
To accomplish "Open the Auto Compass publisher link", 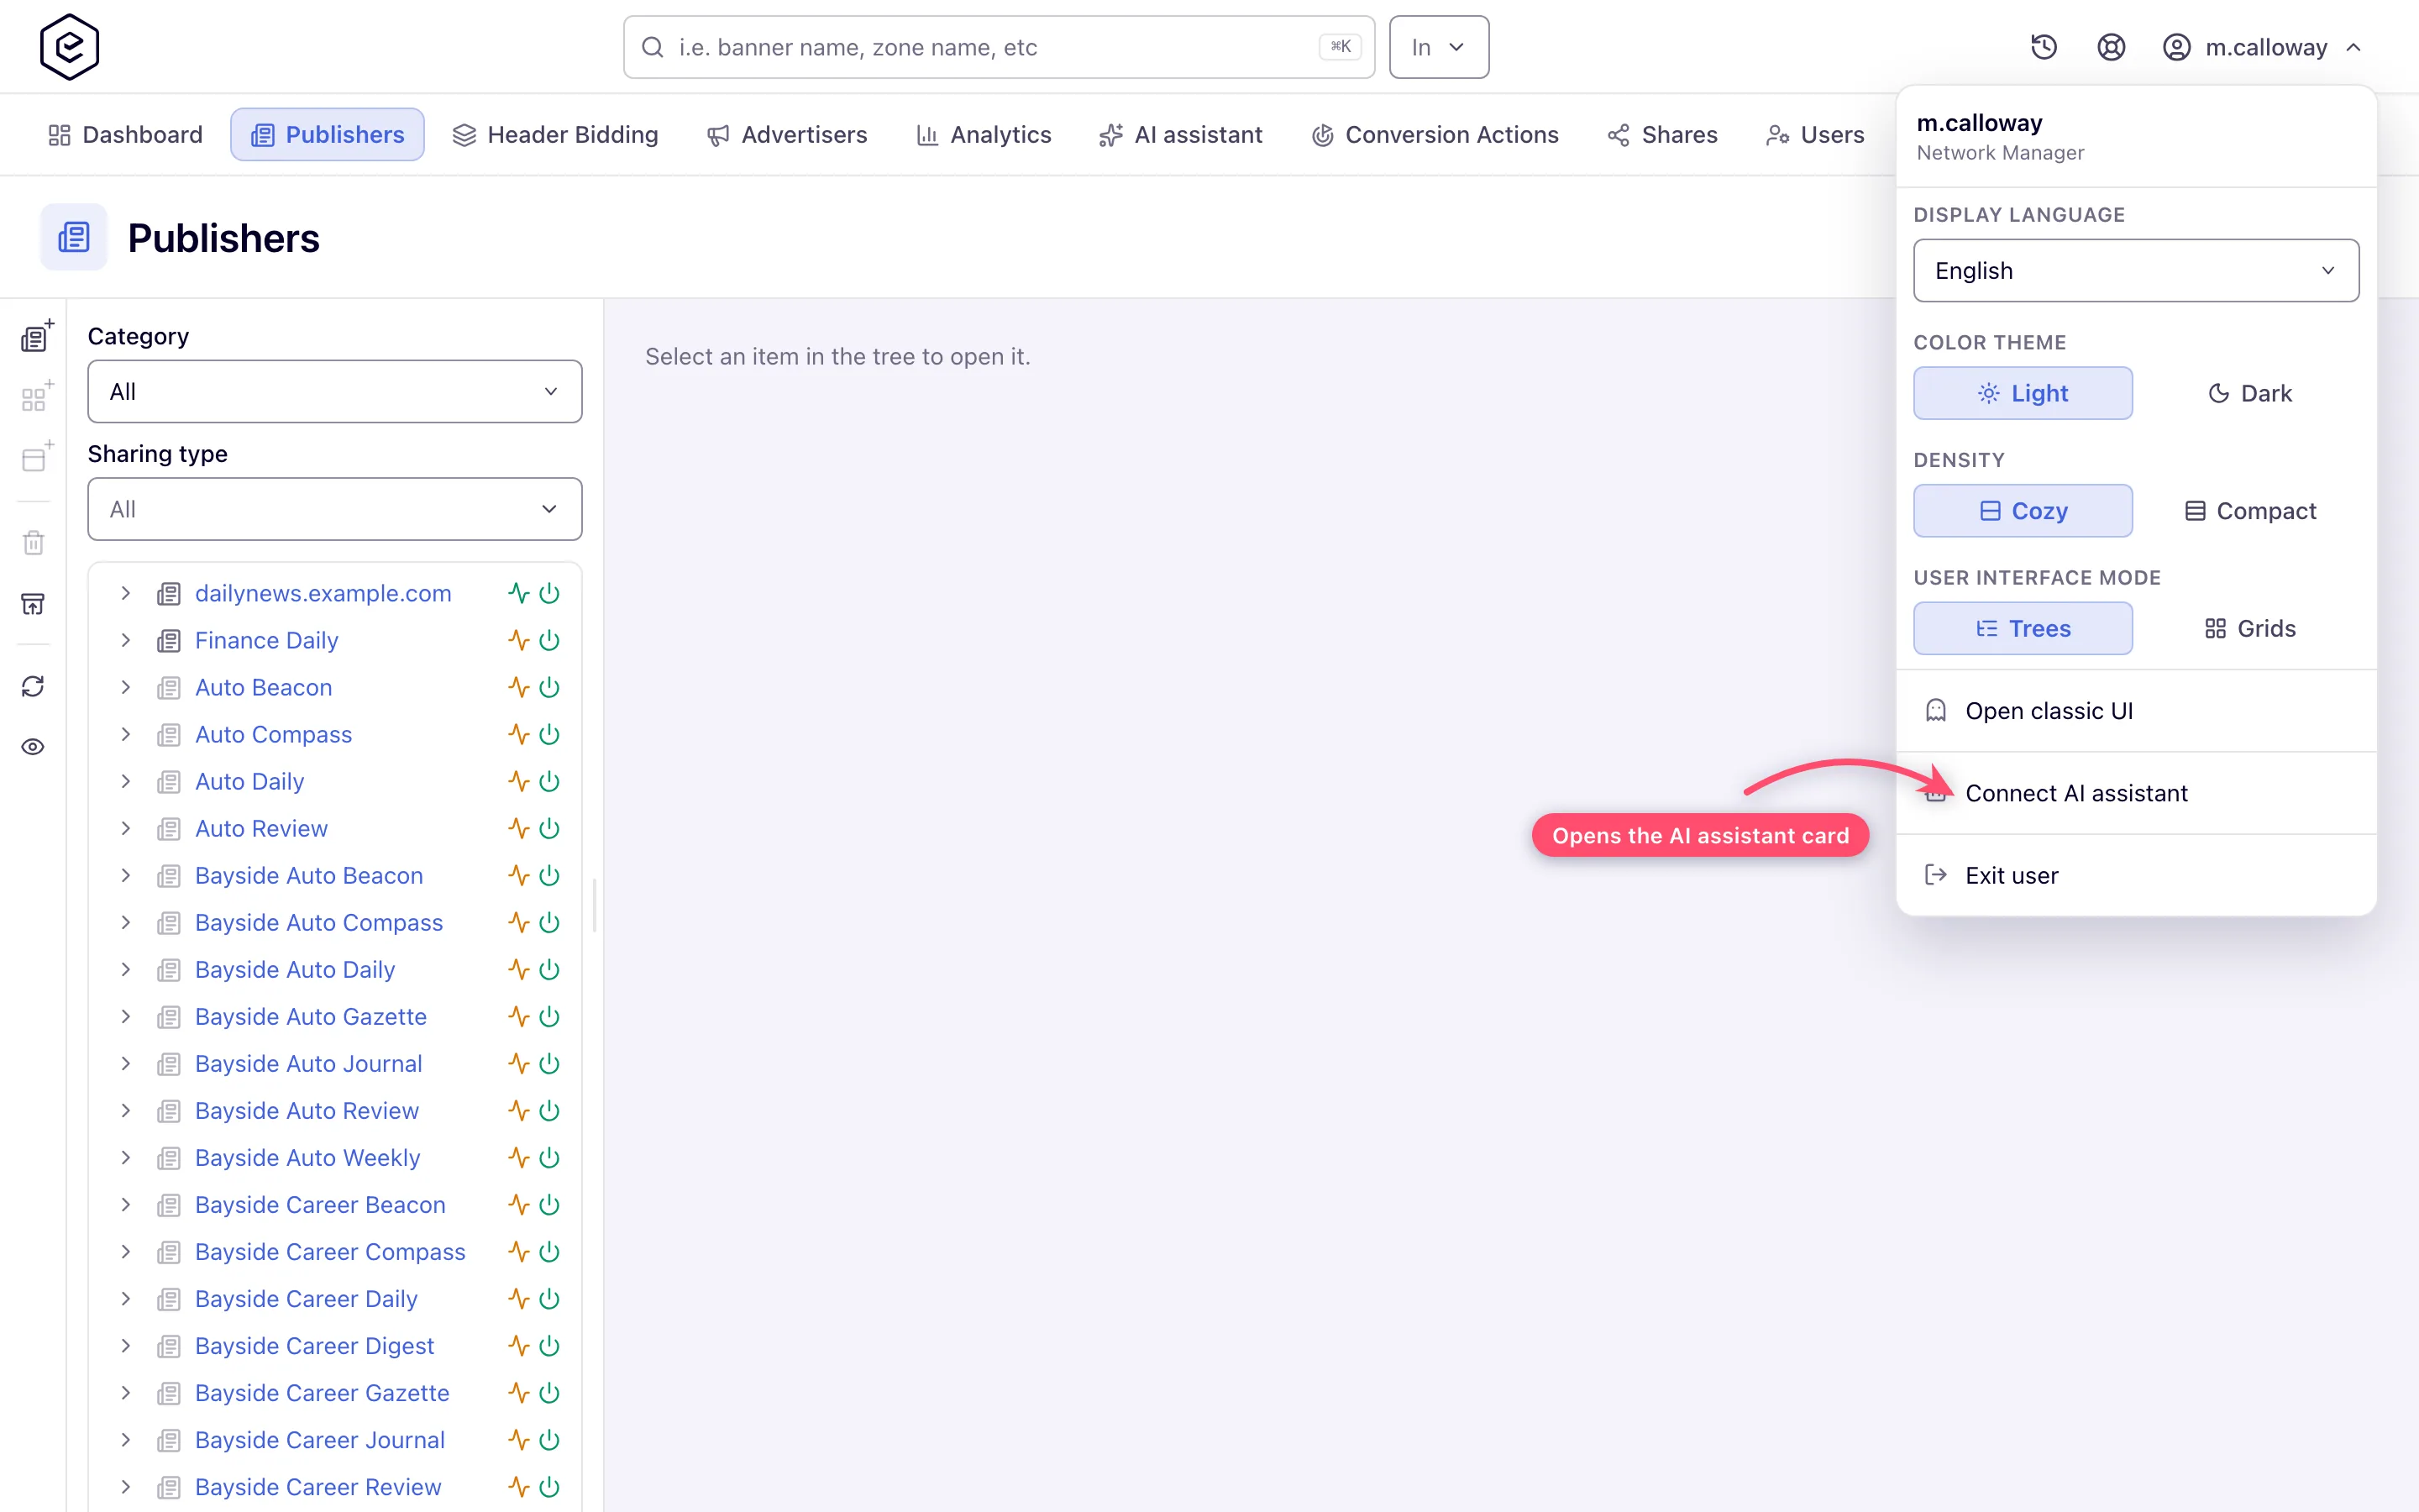I will click(x=273, y=734).
